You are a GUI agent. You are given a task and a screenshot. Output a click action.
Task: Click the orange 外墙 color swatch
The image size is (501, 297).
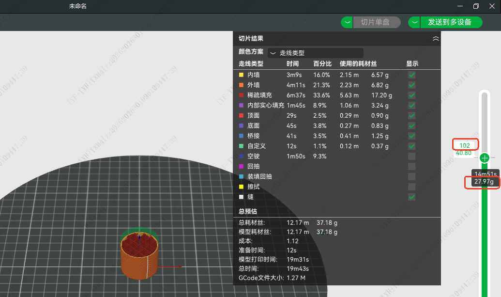point(241,85)
